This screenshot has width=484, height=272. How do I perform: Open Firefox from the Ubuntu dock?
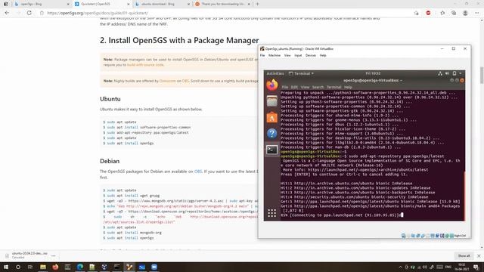pos(272,85)
